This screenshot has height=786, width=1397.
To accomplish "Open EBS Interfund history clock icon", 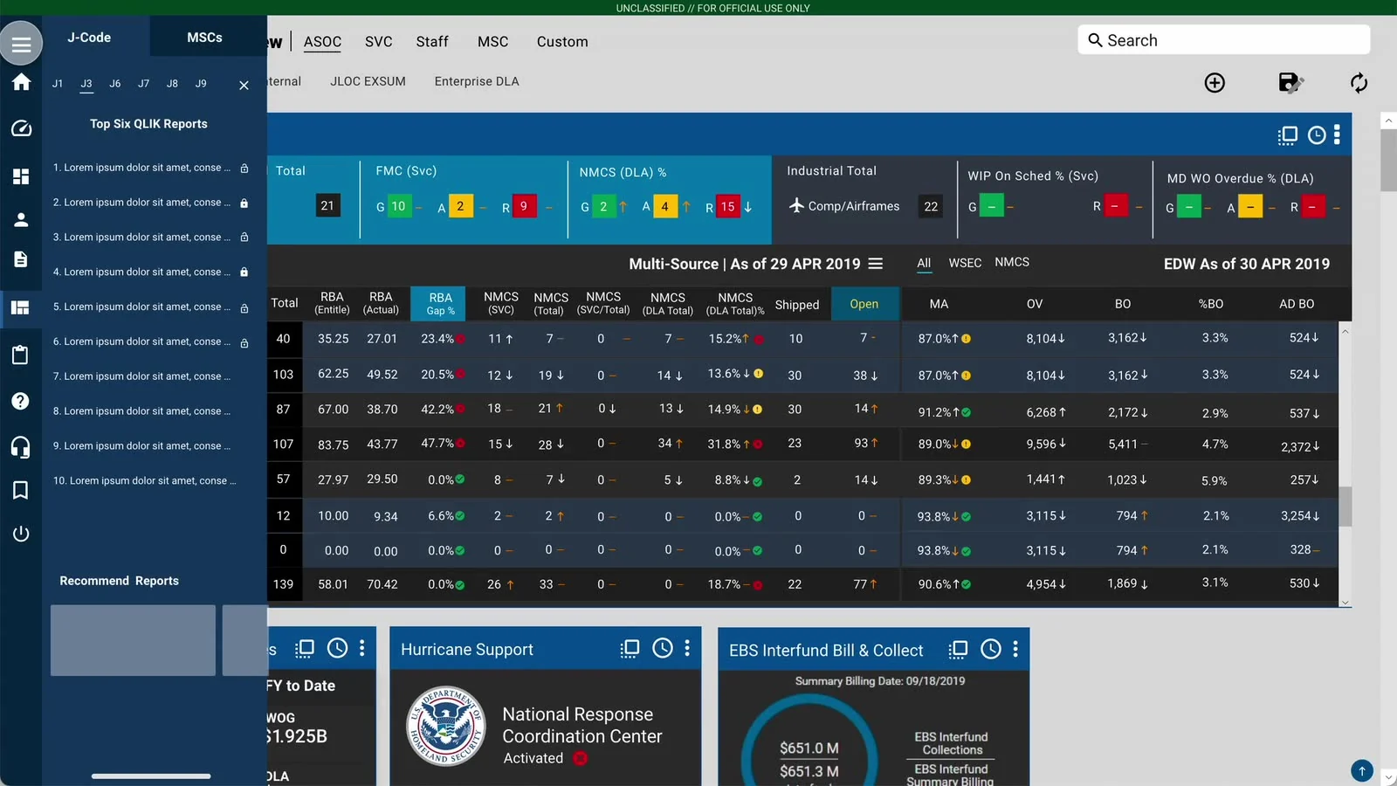I will pos(991,649).
